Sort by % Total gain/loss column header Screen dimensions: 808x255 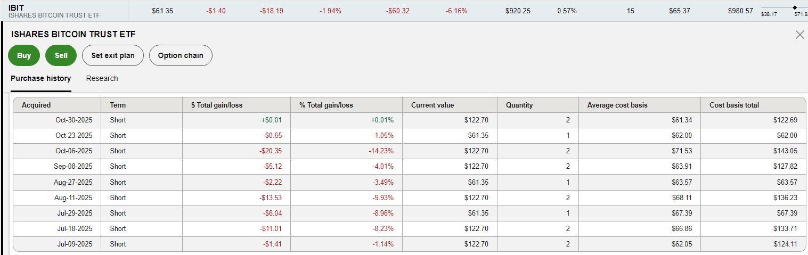click(x=326, y=105)
